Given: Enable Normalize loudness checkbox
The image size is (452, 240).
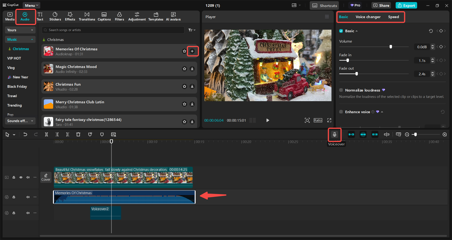Looking at the screenshot, I should (x=341, y=90).
